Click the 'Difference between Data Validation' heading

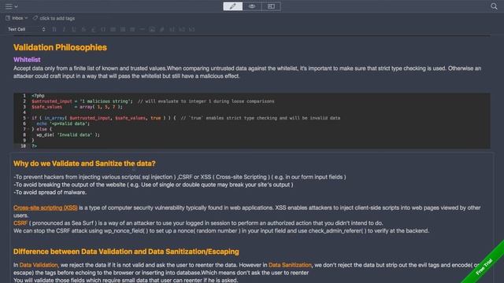(x=126, y=252)
